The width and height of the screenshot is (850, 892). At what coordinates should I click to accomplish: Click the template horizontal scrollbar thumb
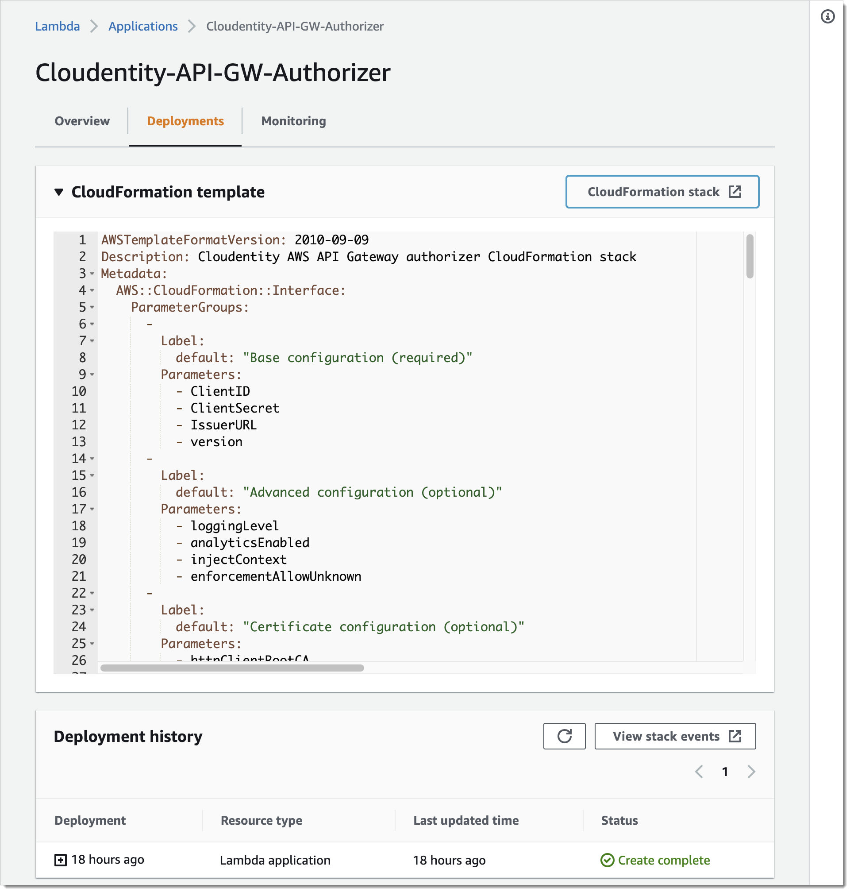[232, 668]
